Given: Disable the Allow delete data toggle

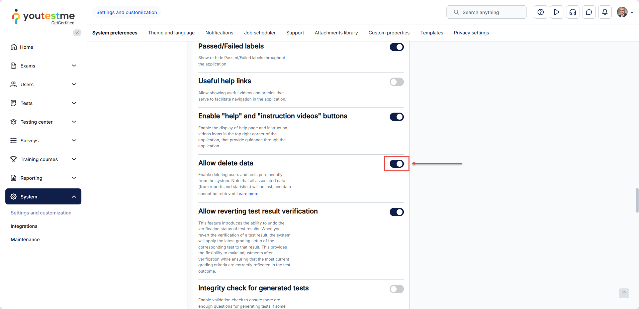Looking at the screenshot, I should tap(396, 164).
